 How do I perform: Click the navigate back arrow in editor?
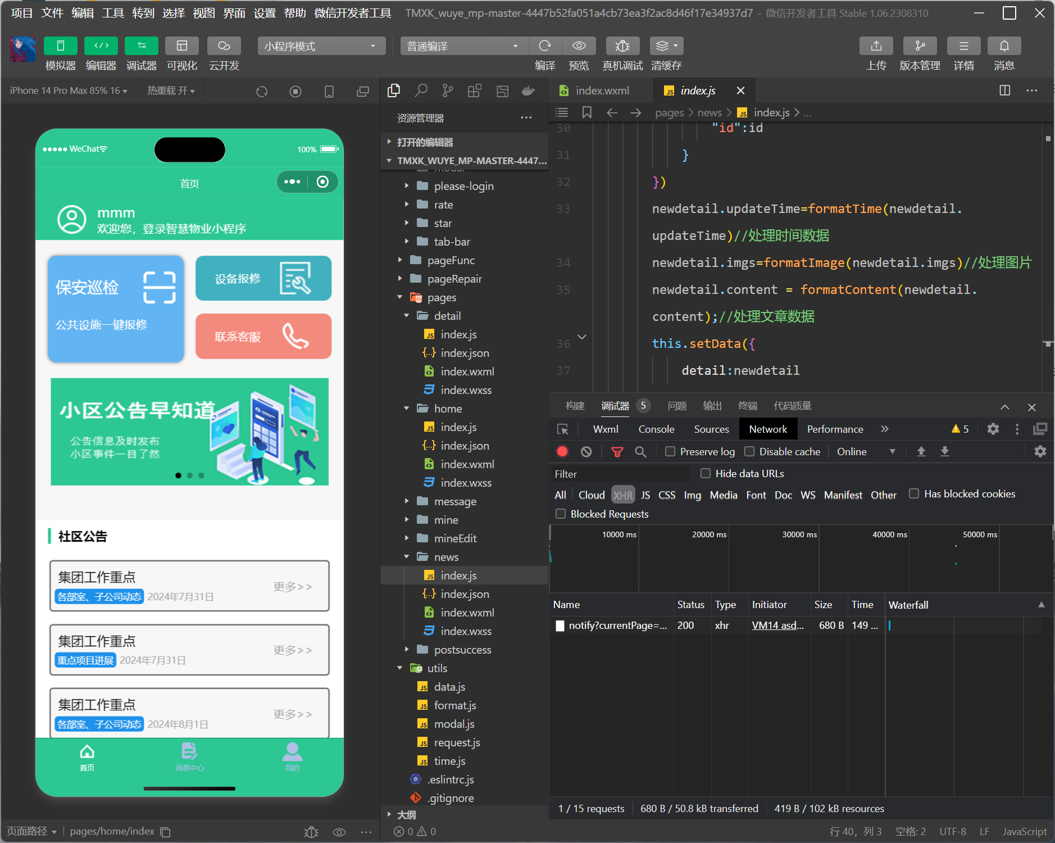pos(612,113)
